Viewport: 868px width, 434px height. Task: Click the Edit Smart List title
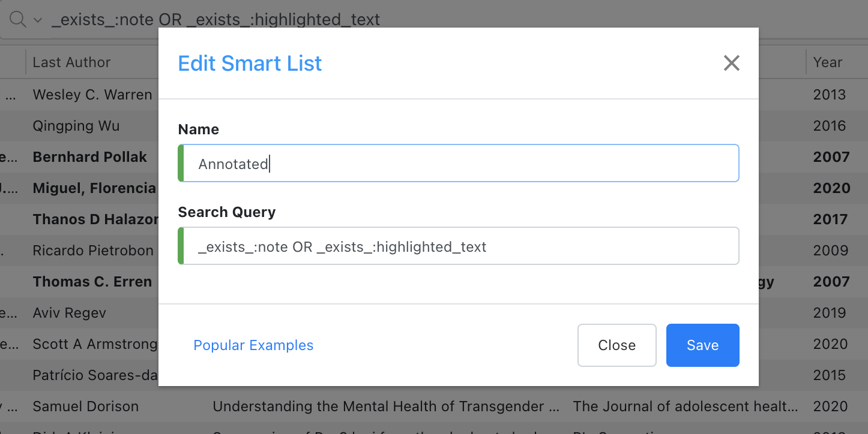pos(250,63)
